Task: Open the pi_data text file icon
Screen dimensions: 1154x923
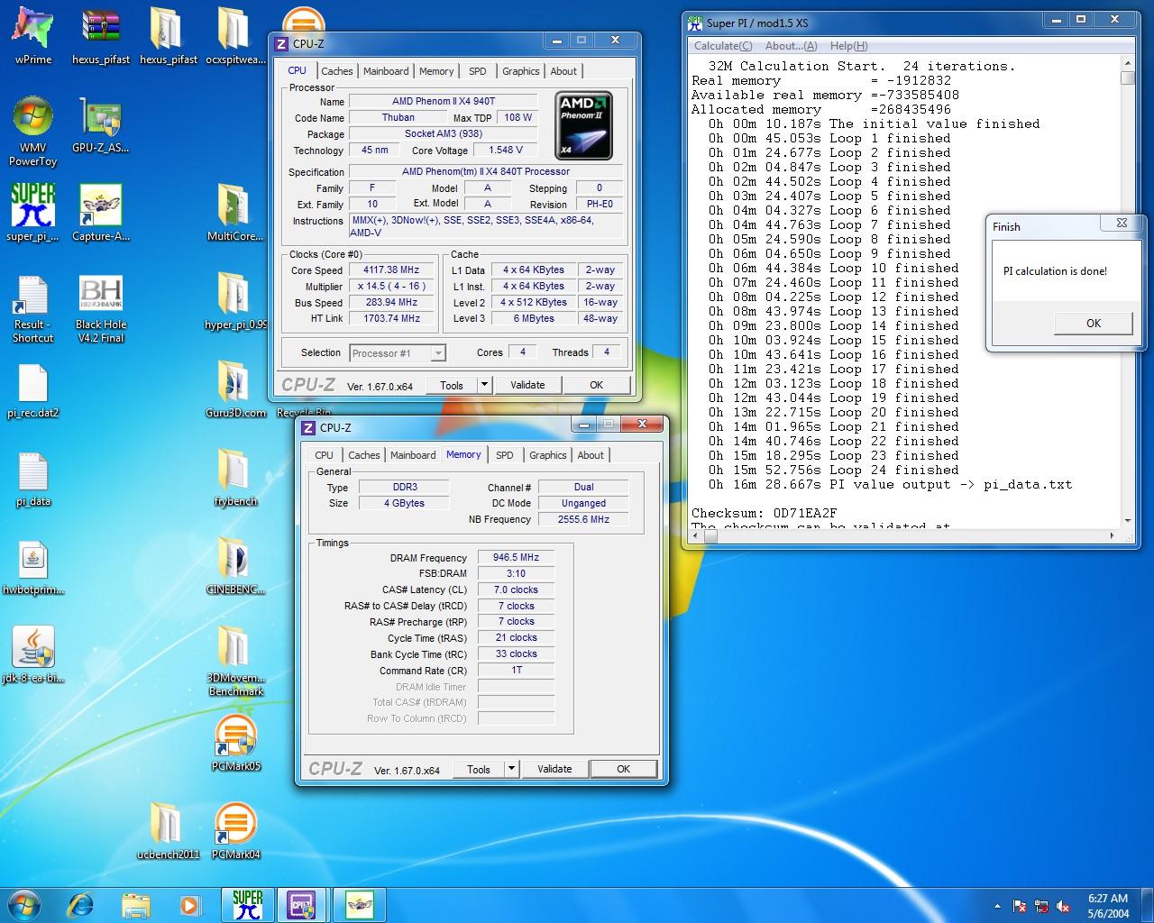Action: coord(32,479)
